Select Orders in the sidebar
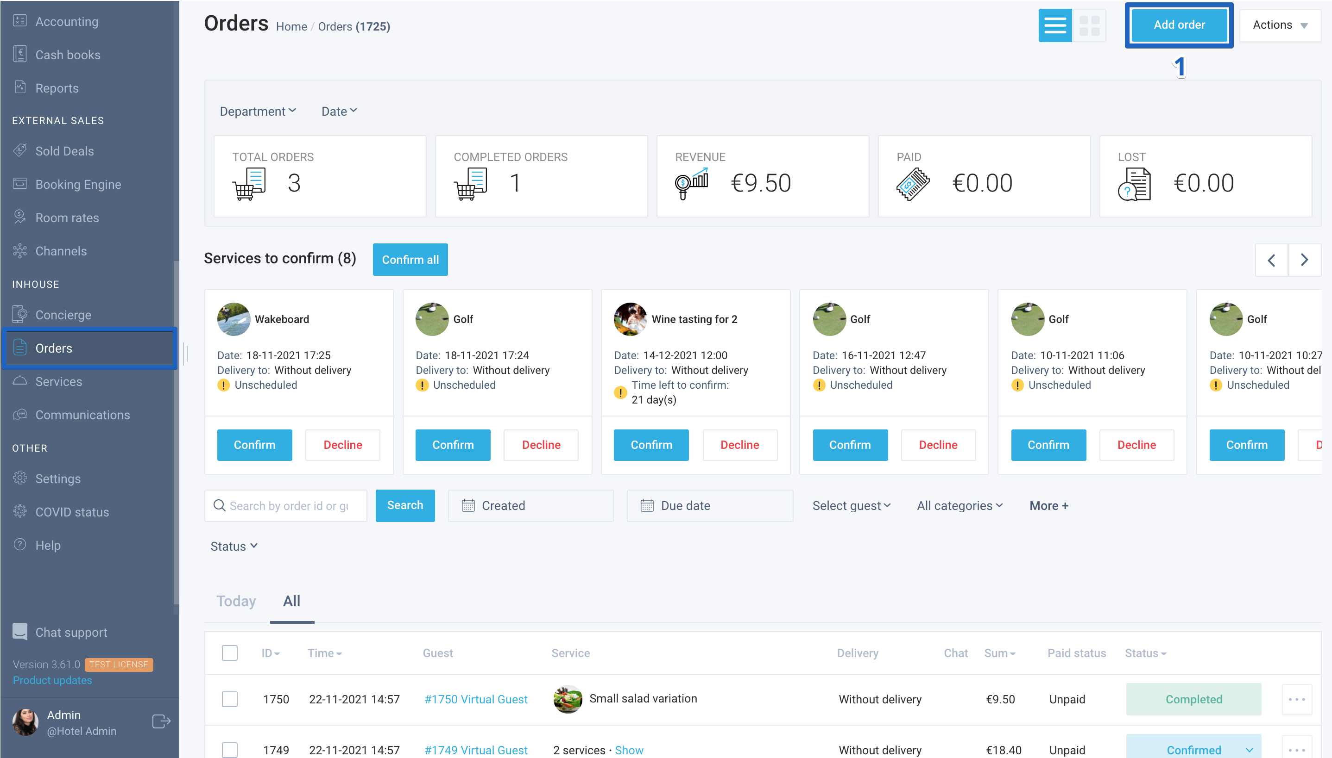 [x=89, y=348]
